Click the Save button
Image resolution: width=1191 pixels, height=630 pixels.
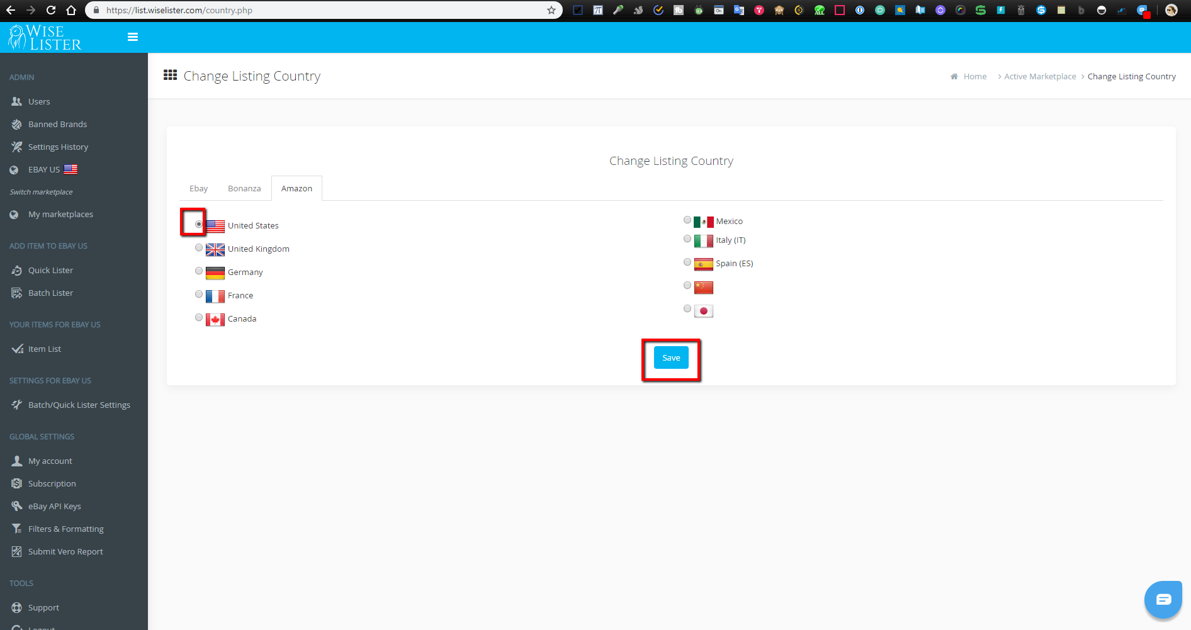(671, 357)
